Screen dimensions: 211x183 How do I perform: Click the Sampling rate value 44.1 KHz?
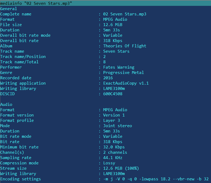coord(113,158)
